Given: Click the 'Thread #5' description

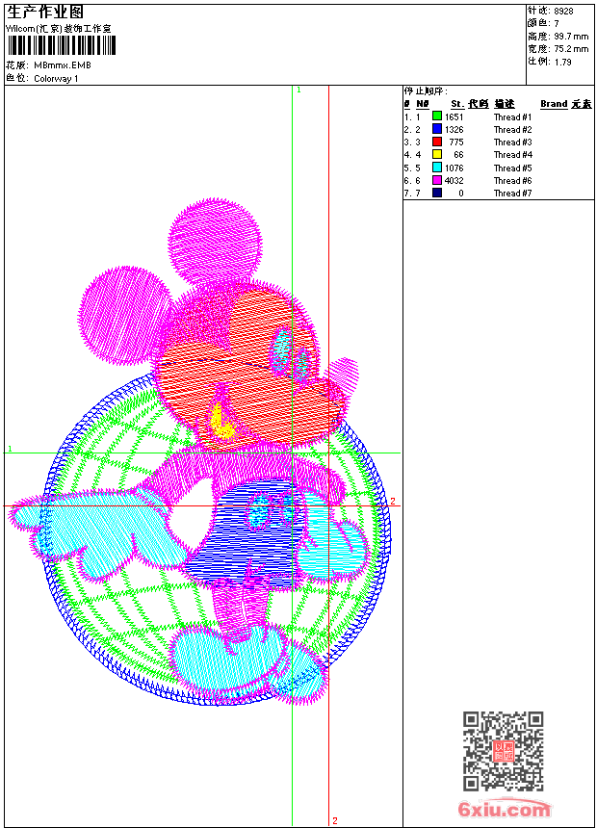Looking at the screenshot, I should [512, 168].
